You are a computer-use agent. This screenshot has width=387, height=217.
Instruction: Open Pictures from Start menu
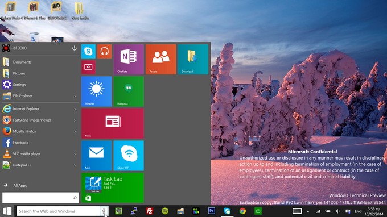40,73
